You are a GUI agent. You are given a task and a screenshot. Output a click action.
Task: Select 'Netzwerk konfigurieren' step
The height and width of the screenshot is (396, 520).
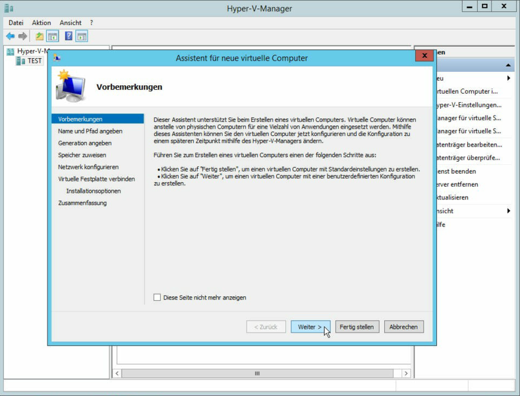88,167
